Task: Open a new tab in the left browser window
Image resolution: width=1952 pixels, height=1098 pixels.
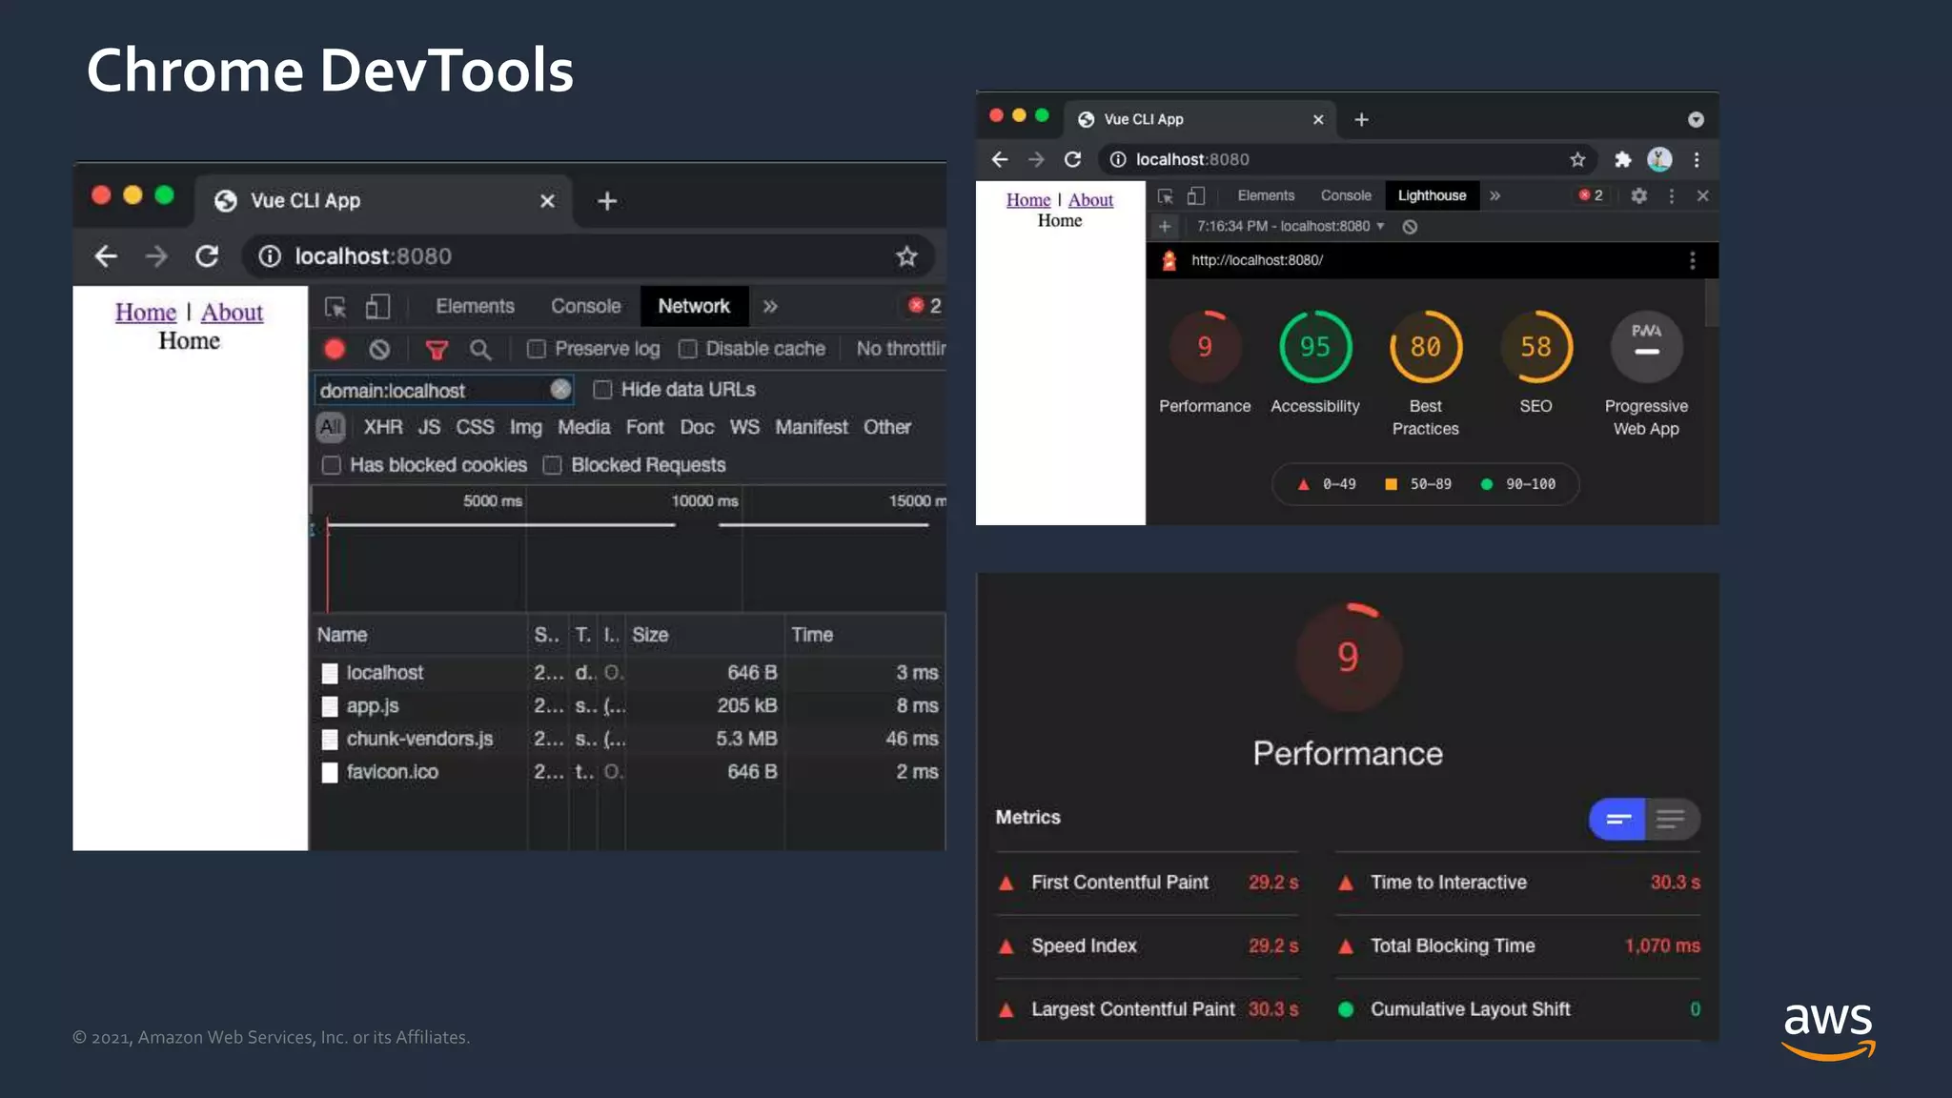Action: pyautogui.click(x=606, y=201)
